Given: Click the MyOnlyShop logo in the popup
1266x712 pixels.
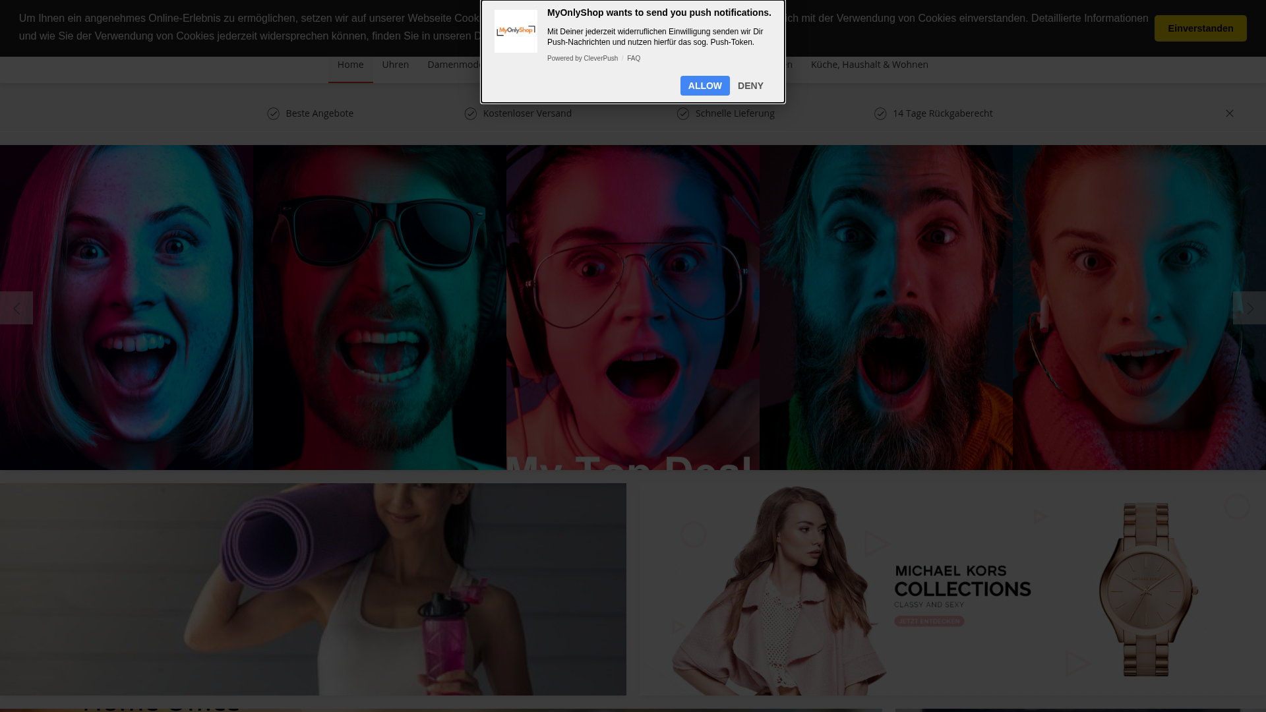Looking at the screenshot, I should tap(516, 31).
